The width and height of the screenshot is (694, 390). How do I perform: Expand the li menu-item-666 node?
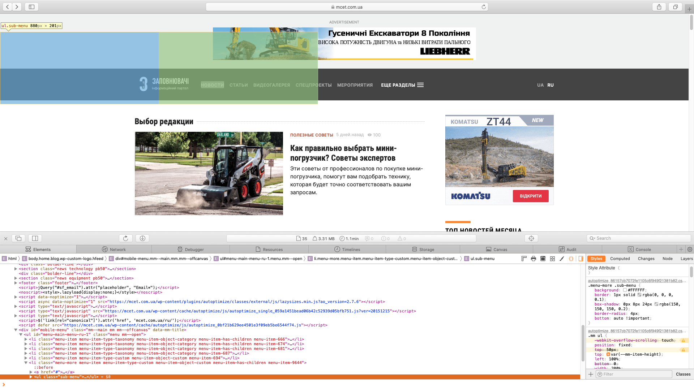click(26, 339)
